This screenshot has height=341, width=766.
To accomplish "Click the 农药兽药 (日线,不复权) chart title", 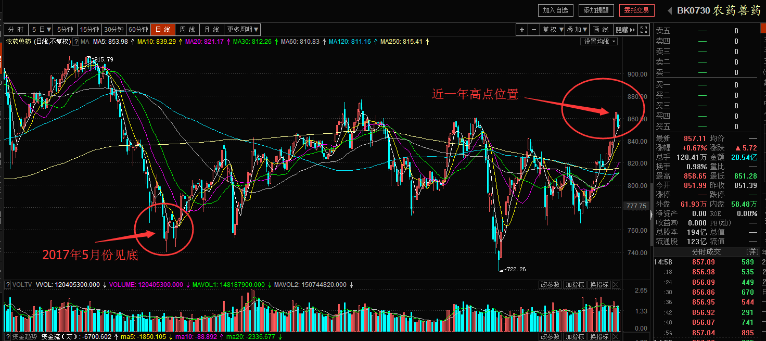I will click(x=39, y=42).
